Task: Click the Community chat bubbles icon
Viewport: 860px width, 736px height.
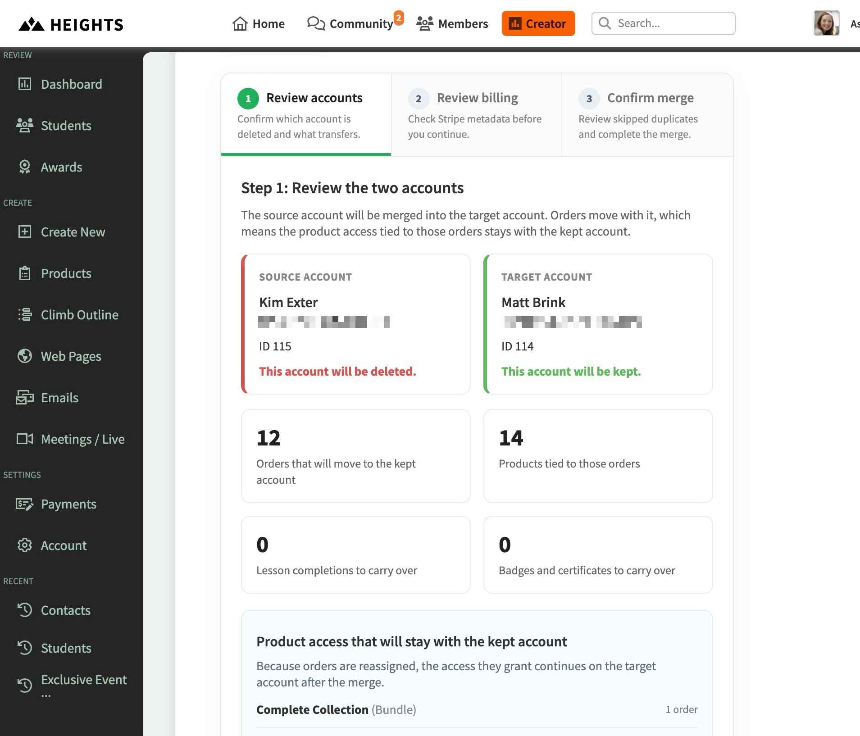Action: pos(316,23)
